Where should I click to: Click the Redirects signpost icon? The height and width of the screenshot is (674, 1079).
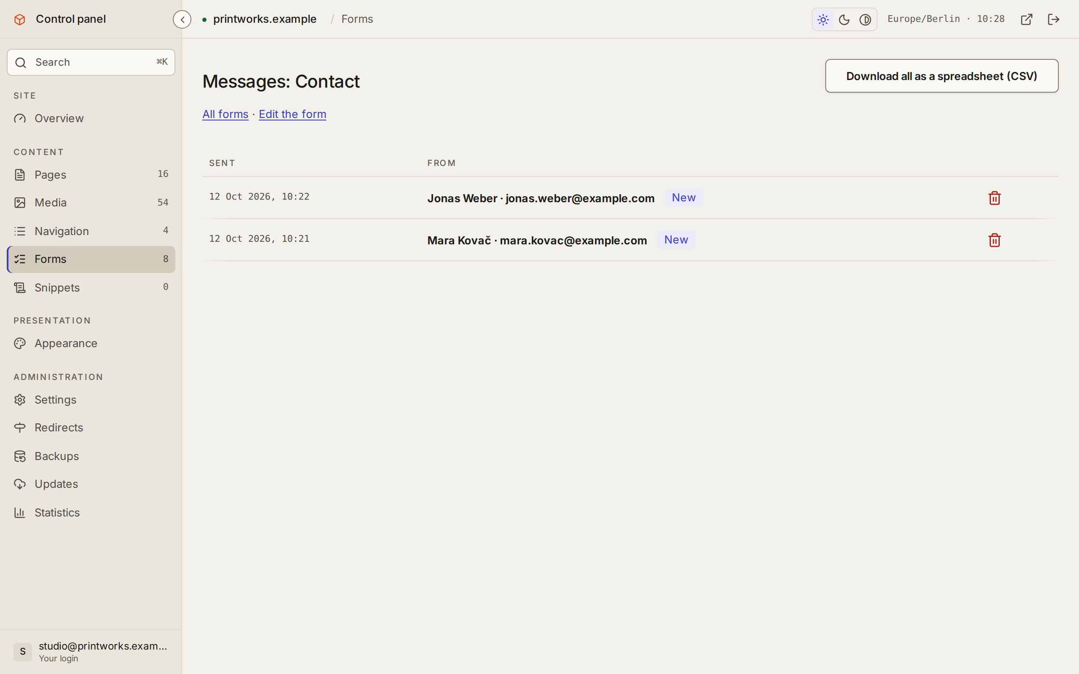point(20,428)
